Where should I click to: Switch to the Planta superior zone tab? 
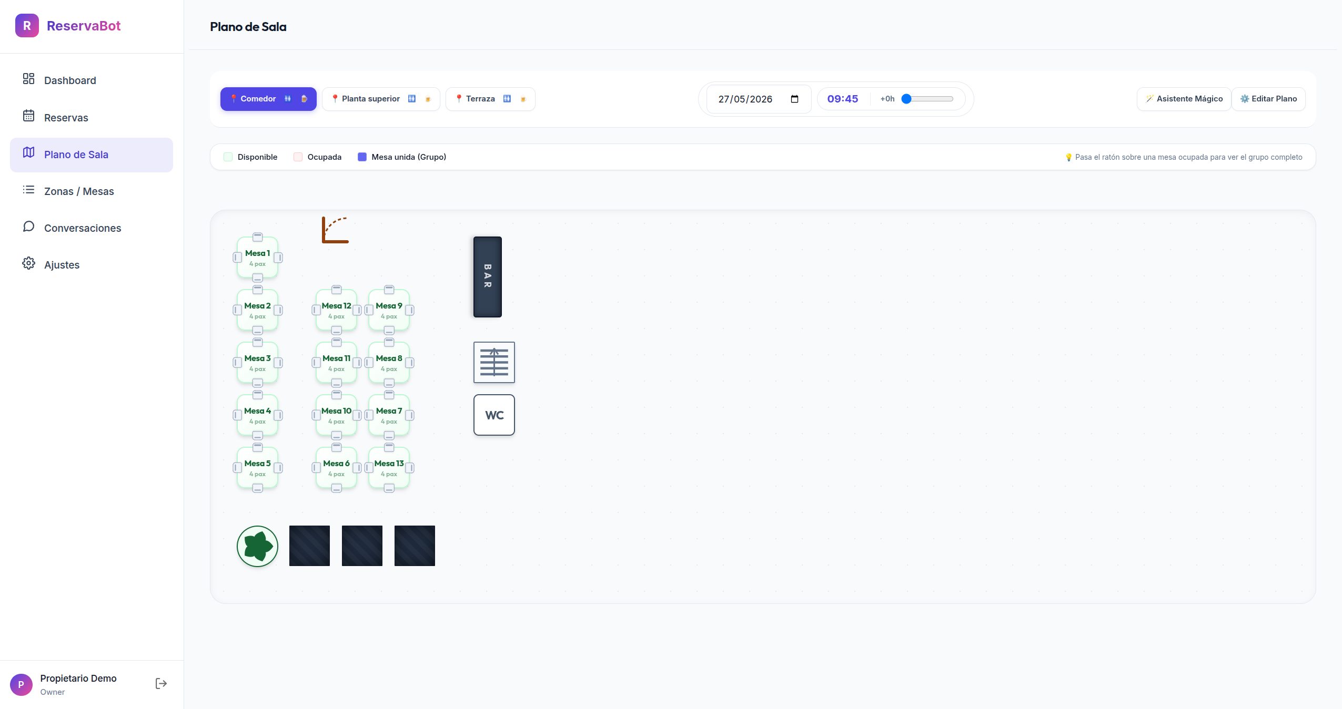[x=381, y=99]
